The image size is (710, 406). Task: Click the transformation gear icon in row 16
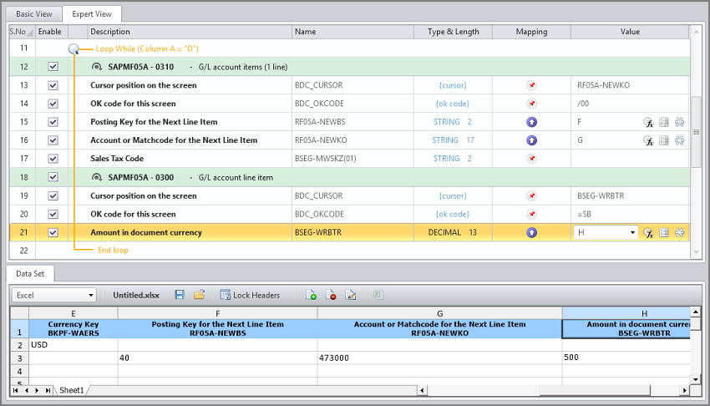680,140
